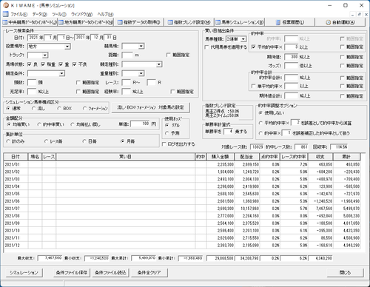Toggle the 代用馬券を適用する checkbox

click(206, 47)
